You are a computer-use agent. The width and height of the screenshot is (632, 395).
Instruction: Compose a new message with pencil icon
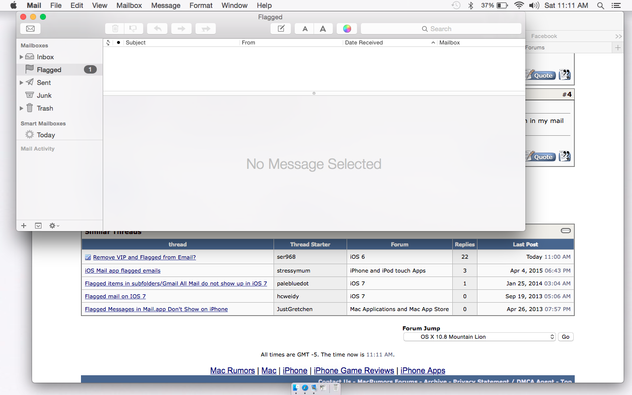pyautogui.click(x=281, y=29)
